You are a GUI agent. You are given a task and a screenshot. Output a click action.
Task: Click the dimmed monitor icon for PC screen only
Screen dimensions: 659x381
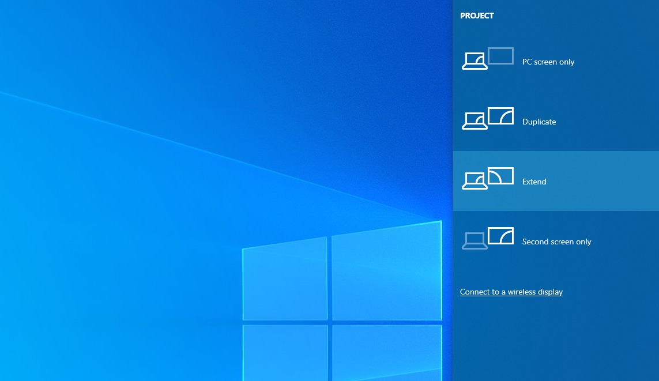point(500,56)
